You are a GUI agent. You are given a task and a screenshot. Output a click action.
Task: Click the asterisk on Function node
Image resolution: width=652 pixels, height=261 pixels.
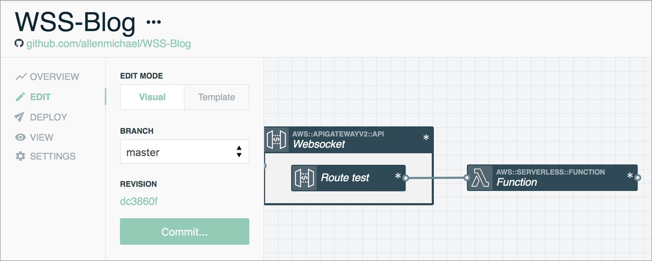tap(630, 176)
